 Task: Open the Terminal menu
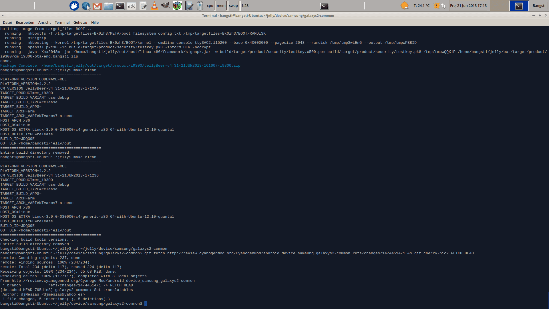pos(62,22)
